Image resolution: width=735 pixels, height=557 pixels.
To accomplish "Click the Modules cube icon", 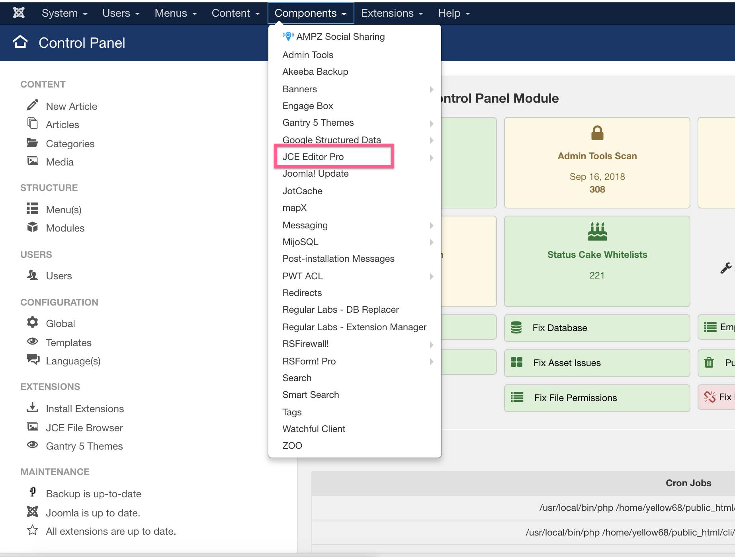I will coord(33,227).
